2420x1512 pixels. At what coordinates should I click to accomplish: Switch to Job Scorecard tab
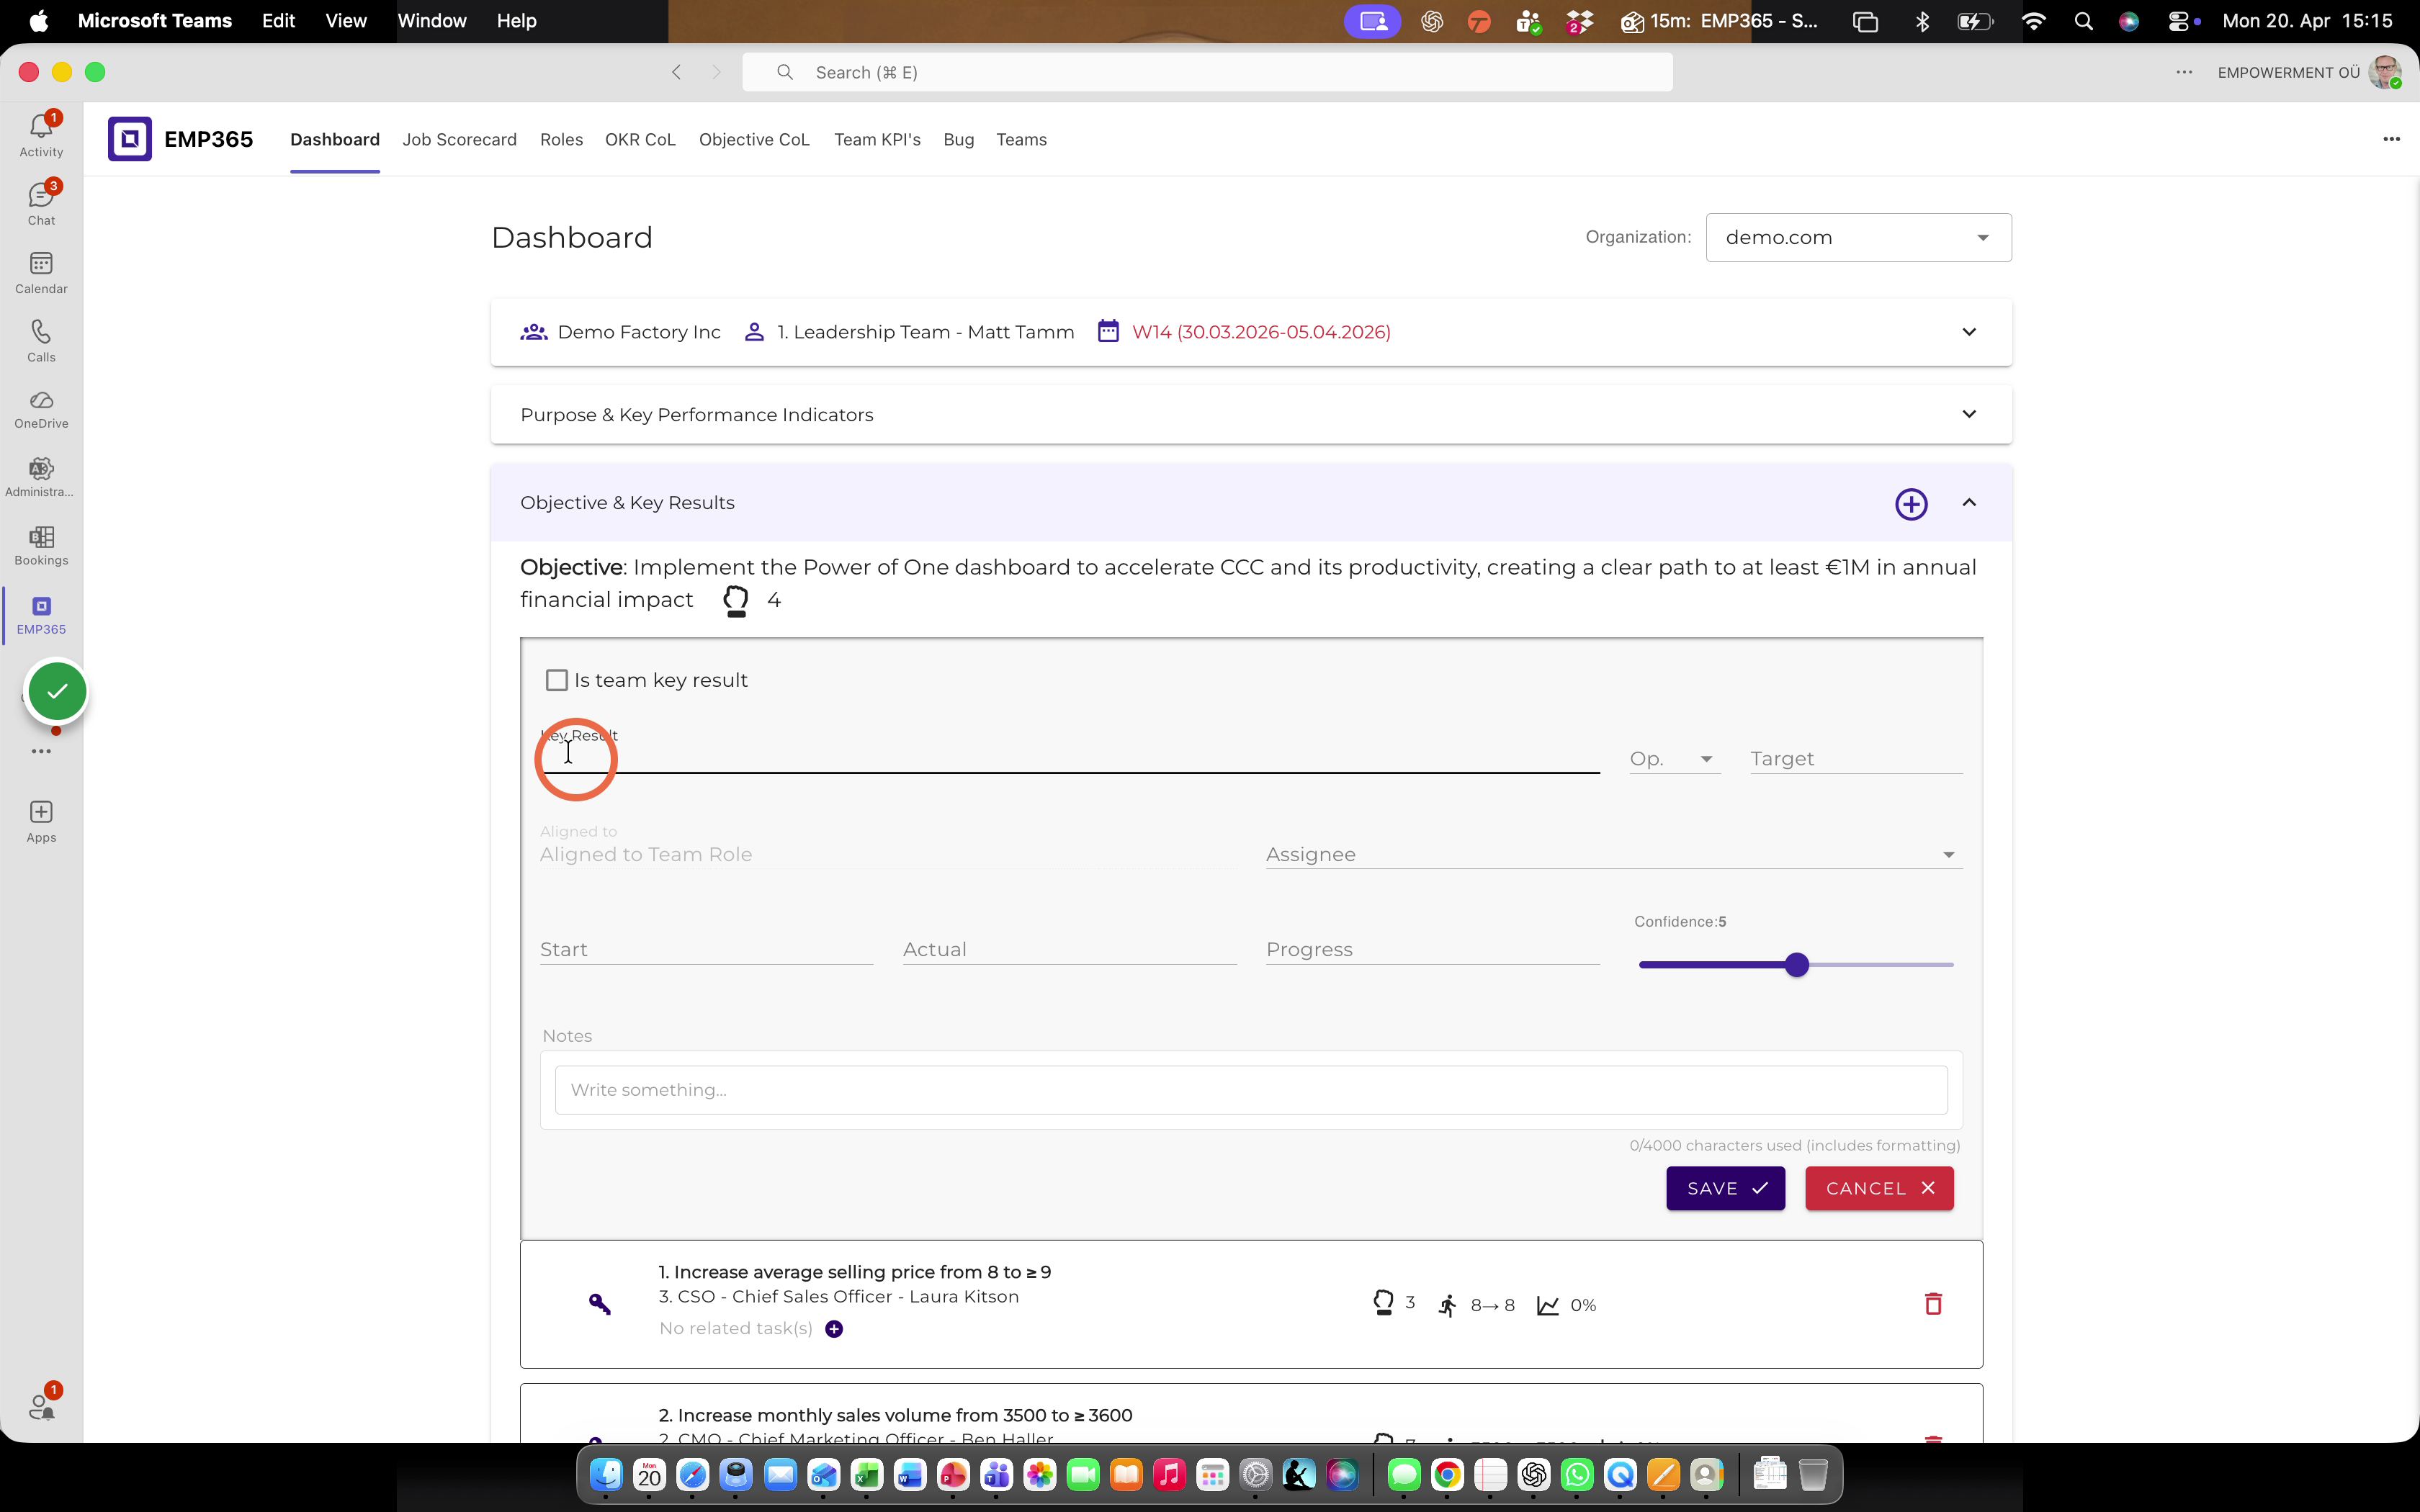[x=459, y=140]
